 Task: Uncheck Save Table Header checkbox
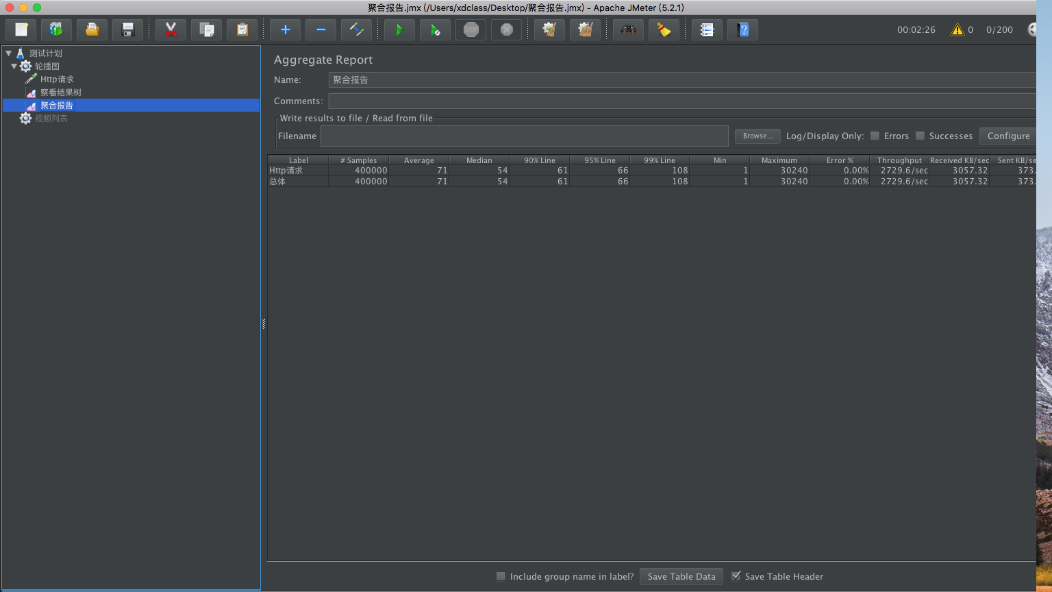(736, 576)
